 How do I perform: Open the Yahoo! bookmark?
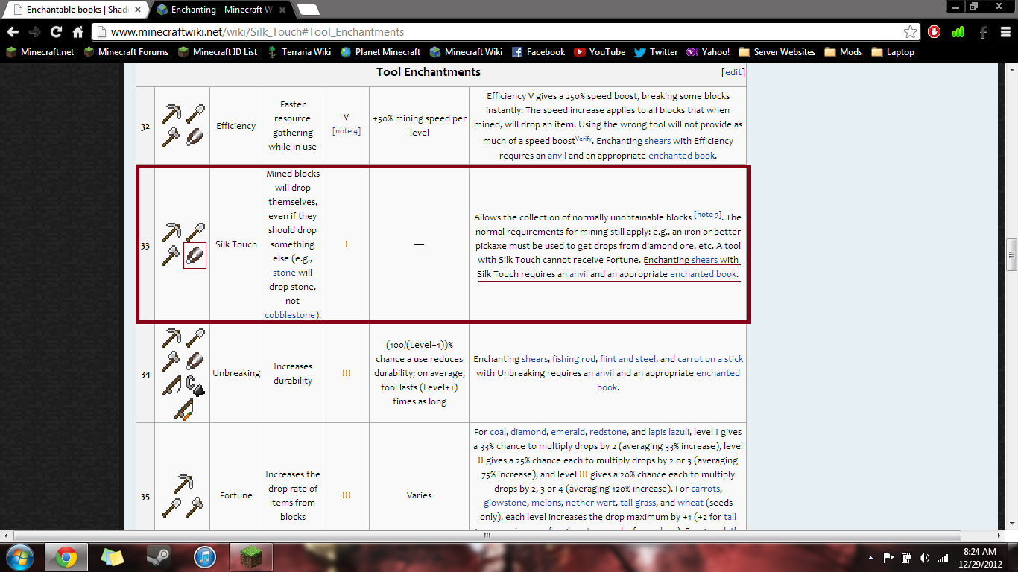[x=708, y=52]
